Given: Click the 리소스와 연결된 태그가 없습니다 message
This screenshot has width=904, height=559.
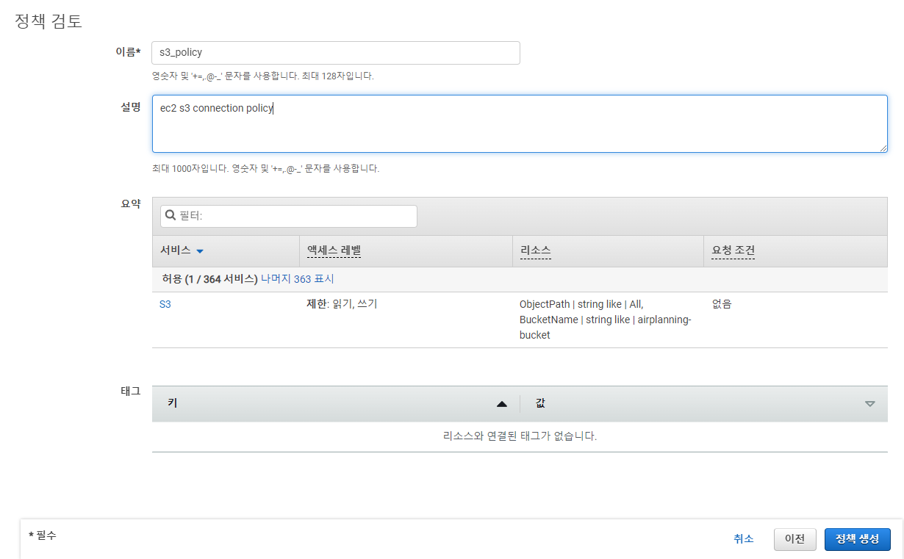Looking at the screenshot, I should pos(520,436).
